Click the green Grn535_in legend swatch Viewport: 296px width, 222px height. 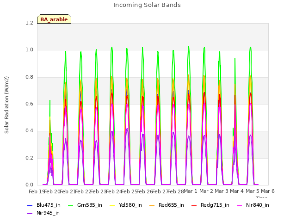[x=70, y=205]
